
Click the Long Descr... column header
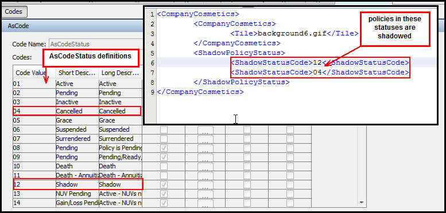[121, 73]
